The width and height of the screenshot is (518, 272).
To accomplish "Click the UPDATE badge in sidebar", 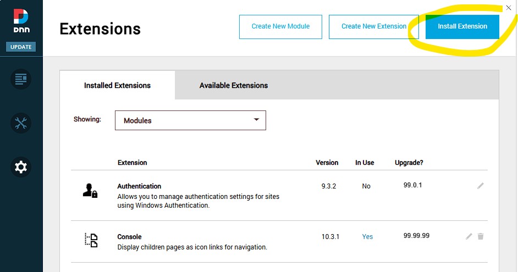I will (21, 47).
